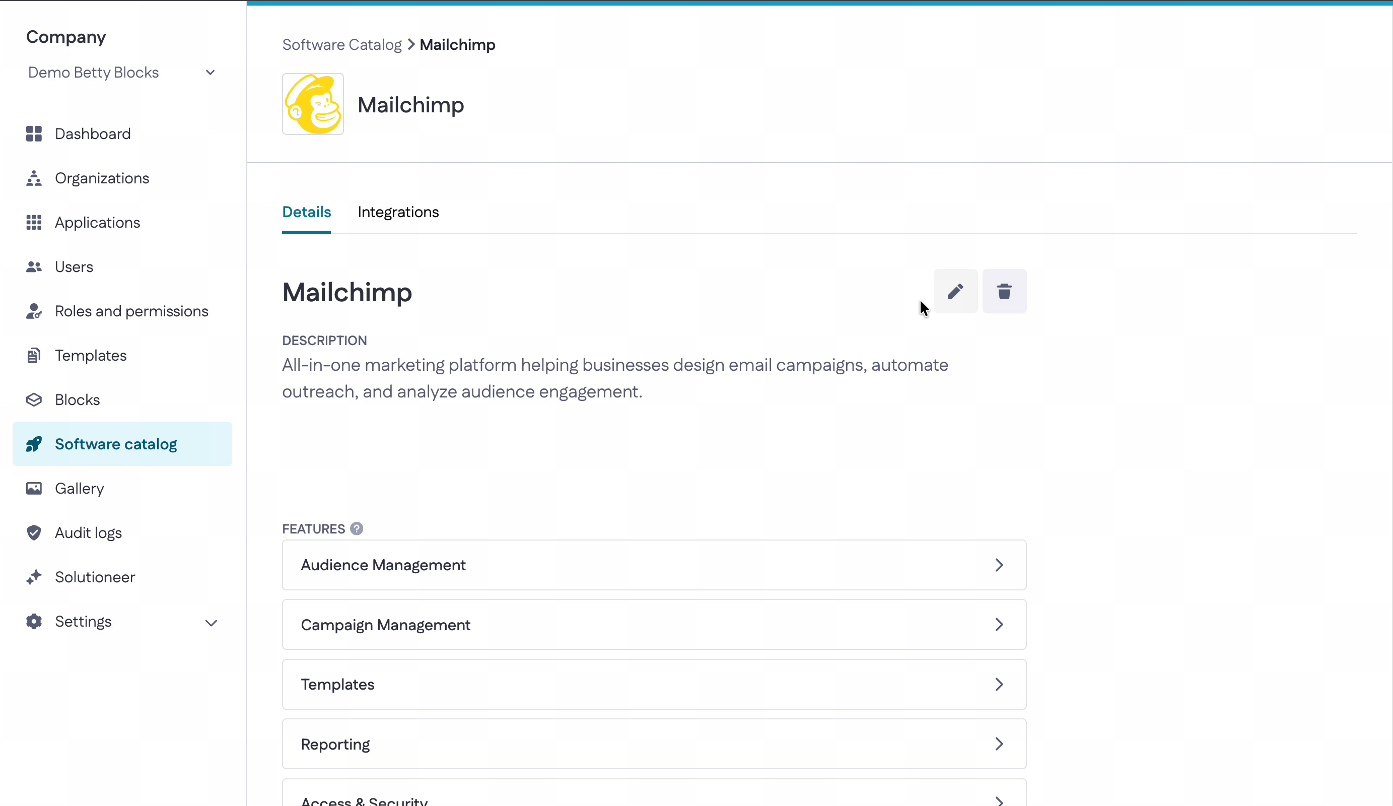Click the pencil edit icon

click(x=955, y=291)
